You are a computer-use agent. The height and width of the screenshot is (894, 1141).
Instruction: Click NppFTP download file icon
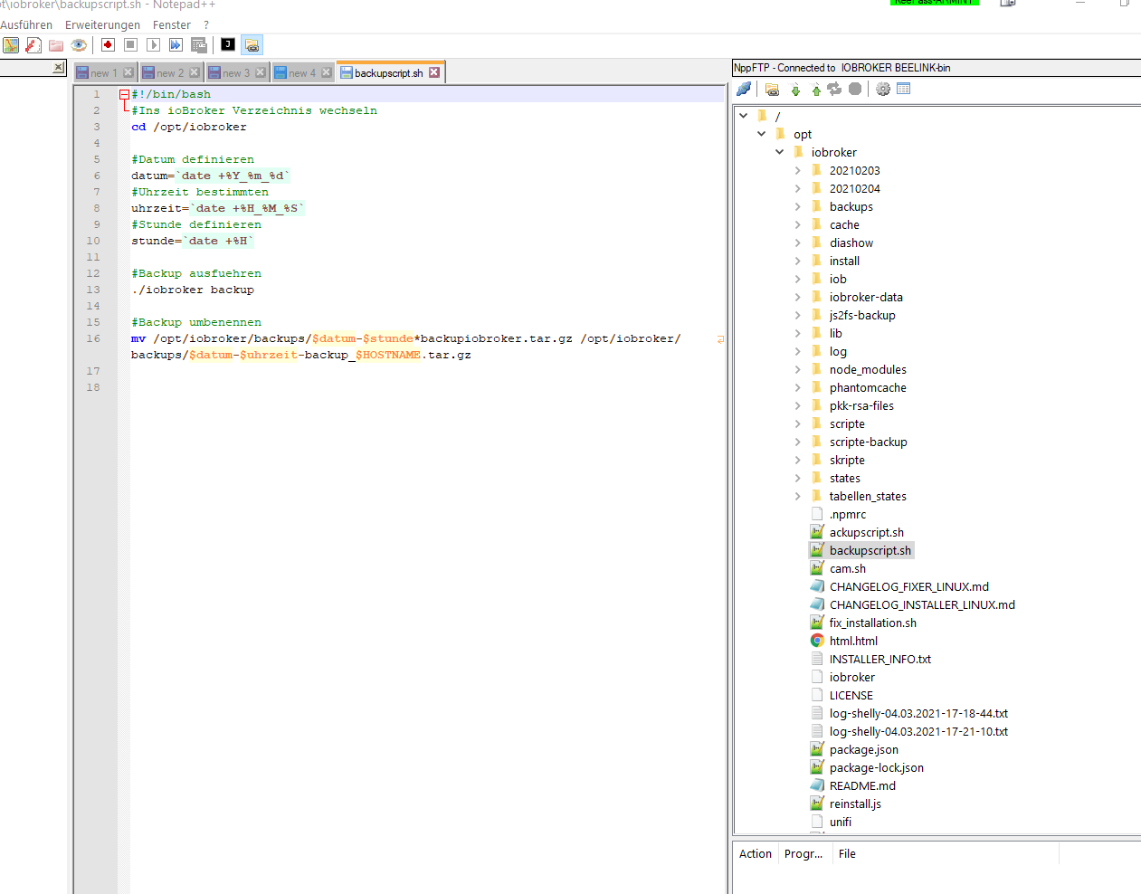click(x=795, y=89)
